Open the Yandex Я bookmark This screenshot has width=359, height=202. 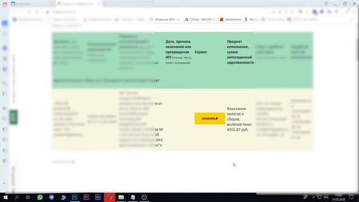click(x=248, y=20)
